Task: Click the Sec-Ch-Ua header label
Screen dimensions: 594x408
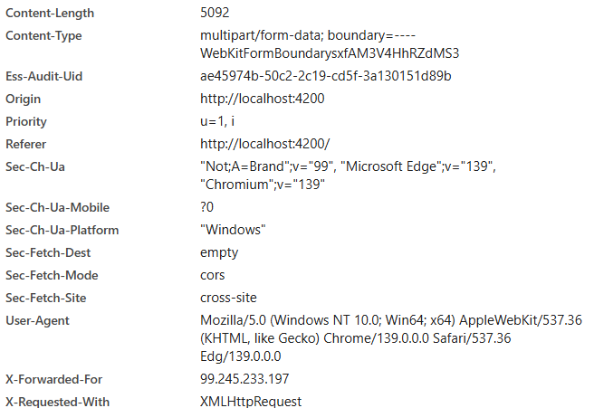Action: pyautogui.click(x=34, y=166)
